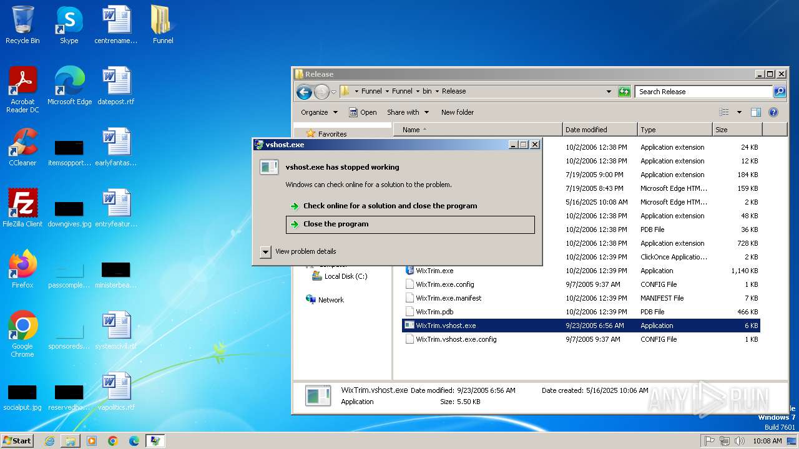Click the volume speaker tray icon

(x=740, y=441)
